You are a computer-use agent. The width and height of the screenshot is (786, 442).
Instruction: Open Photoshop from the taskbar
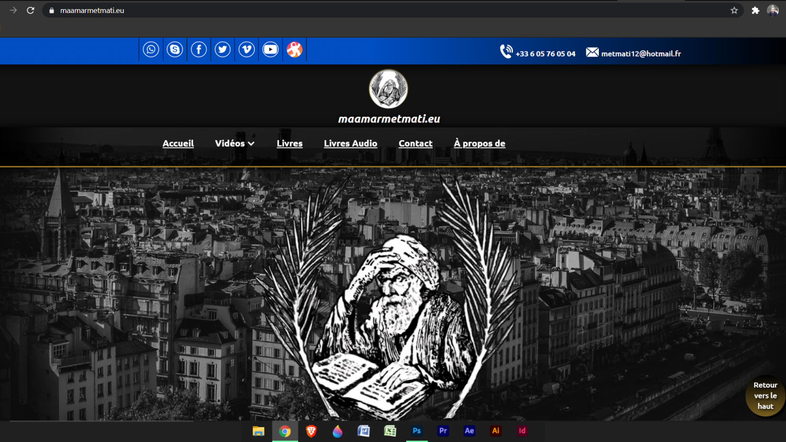click(x=417, y=431)
